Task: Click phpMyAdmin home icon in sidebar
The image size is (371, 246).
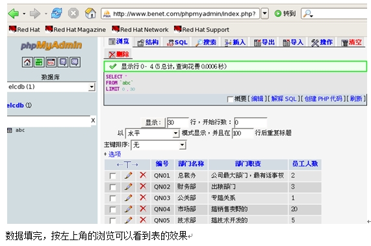Action: click(x=27, y=62)
